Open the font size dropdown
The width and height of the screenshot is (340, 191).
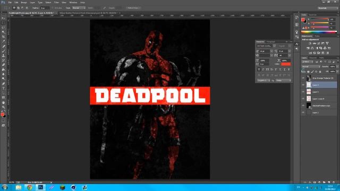point(271,51)
